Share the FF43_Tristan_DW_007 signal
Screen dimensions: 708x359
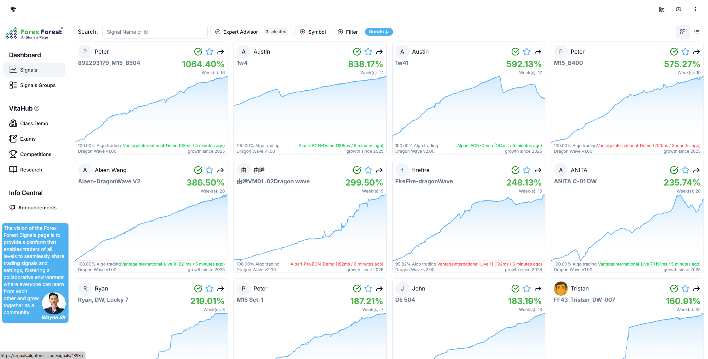coord(696,289)
